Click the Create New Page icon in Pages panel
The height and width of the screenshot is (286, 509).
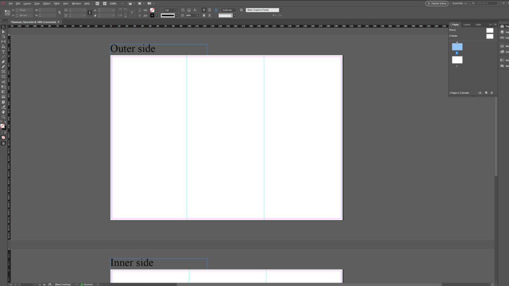[486, 92]
